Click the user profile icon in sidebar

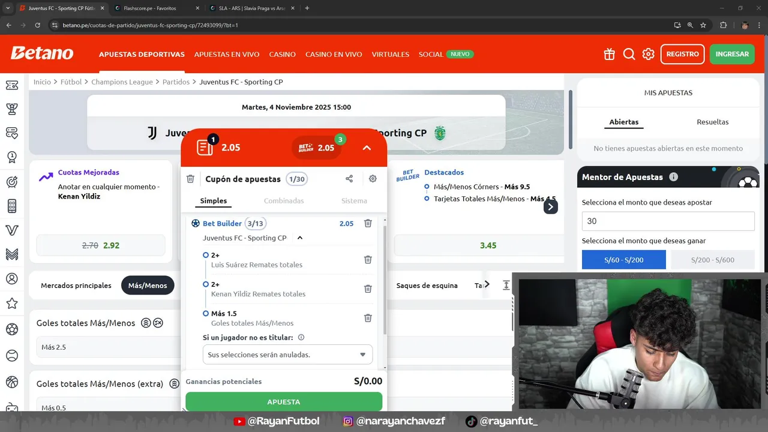[x=11, y=279]
